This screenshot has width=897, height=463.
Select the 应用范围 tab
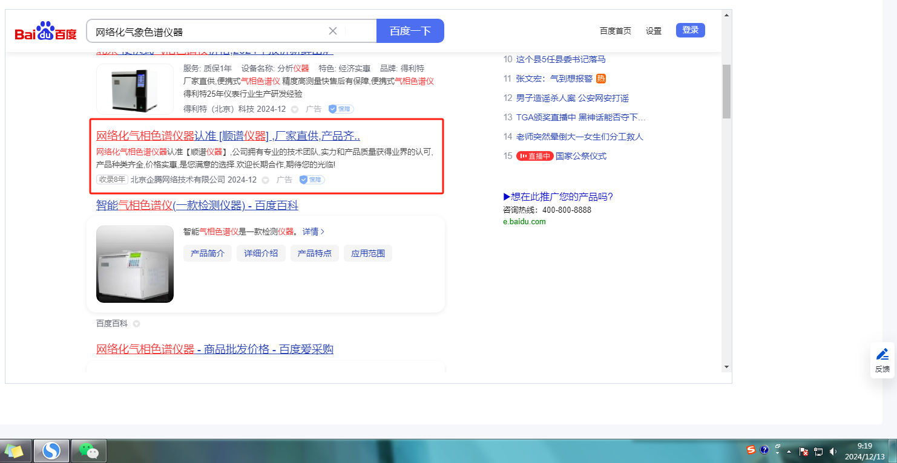pos(368,253)
